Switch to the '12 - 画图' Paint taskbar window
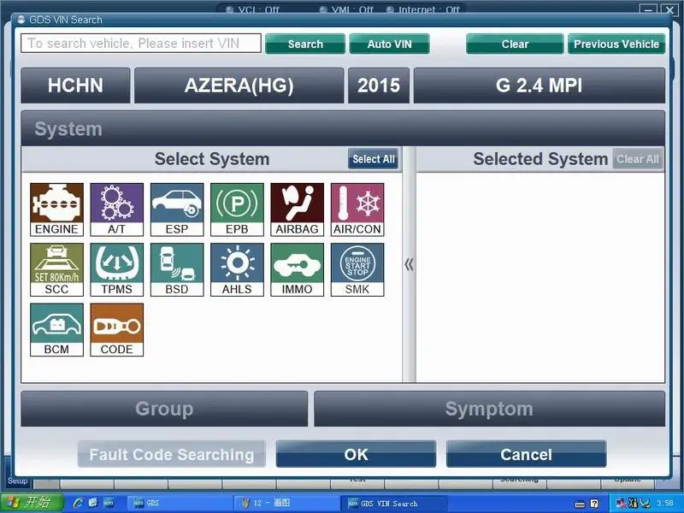684x513 pixels. (x=287, y=503)
